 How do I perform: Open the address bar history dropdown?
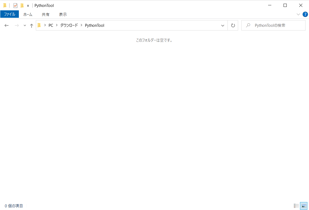222,25
